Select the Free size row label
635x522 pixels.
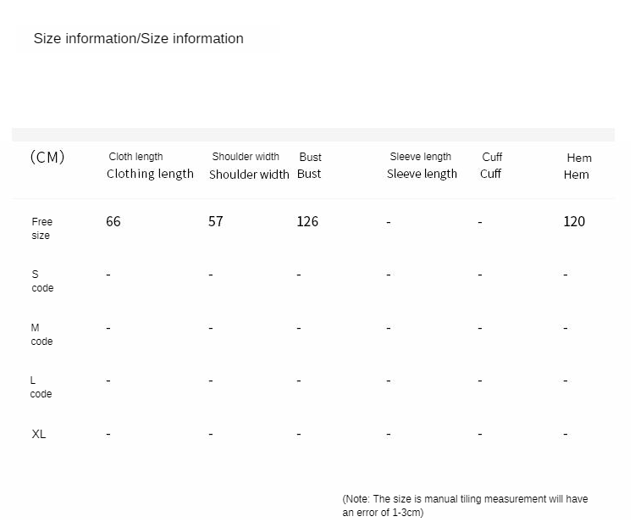pyautogui.click(x=41, y=228)
